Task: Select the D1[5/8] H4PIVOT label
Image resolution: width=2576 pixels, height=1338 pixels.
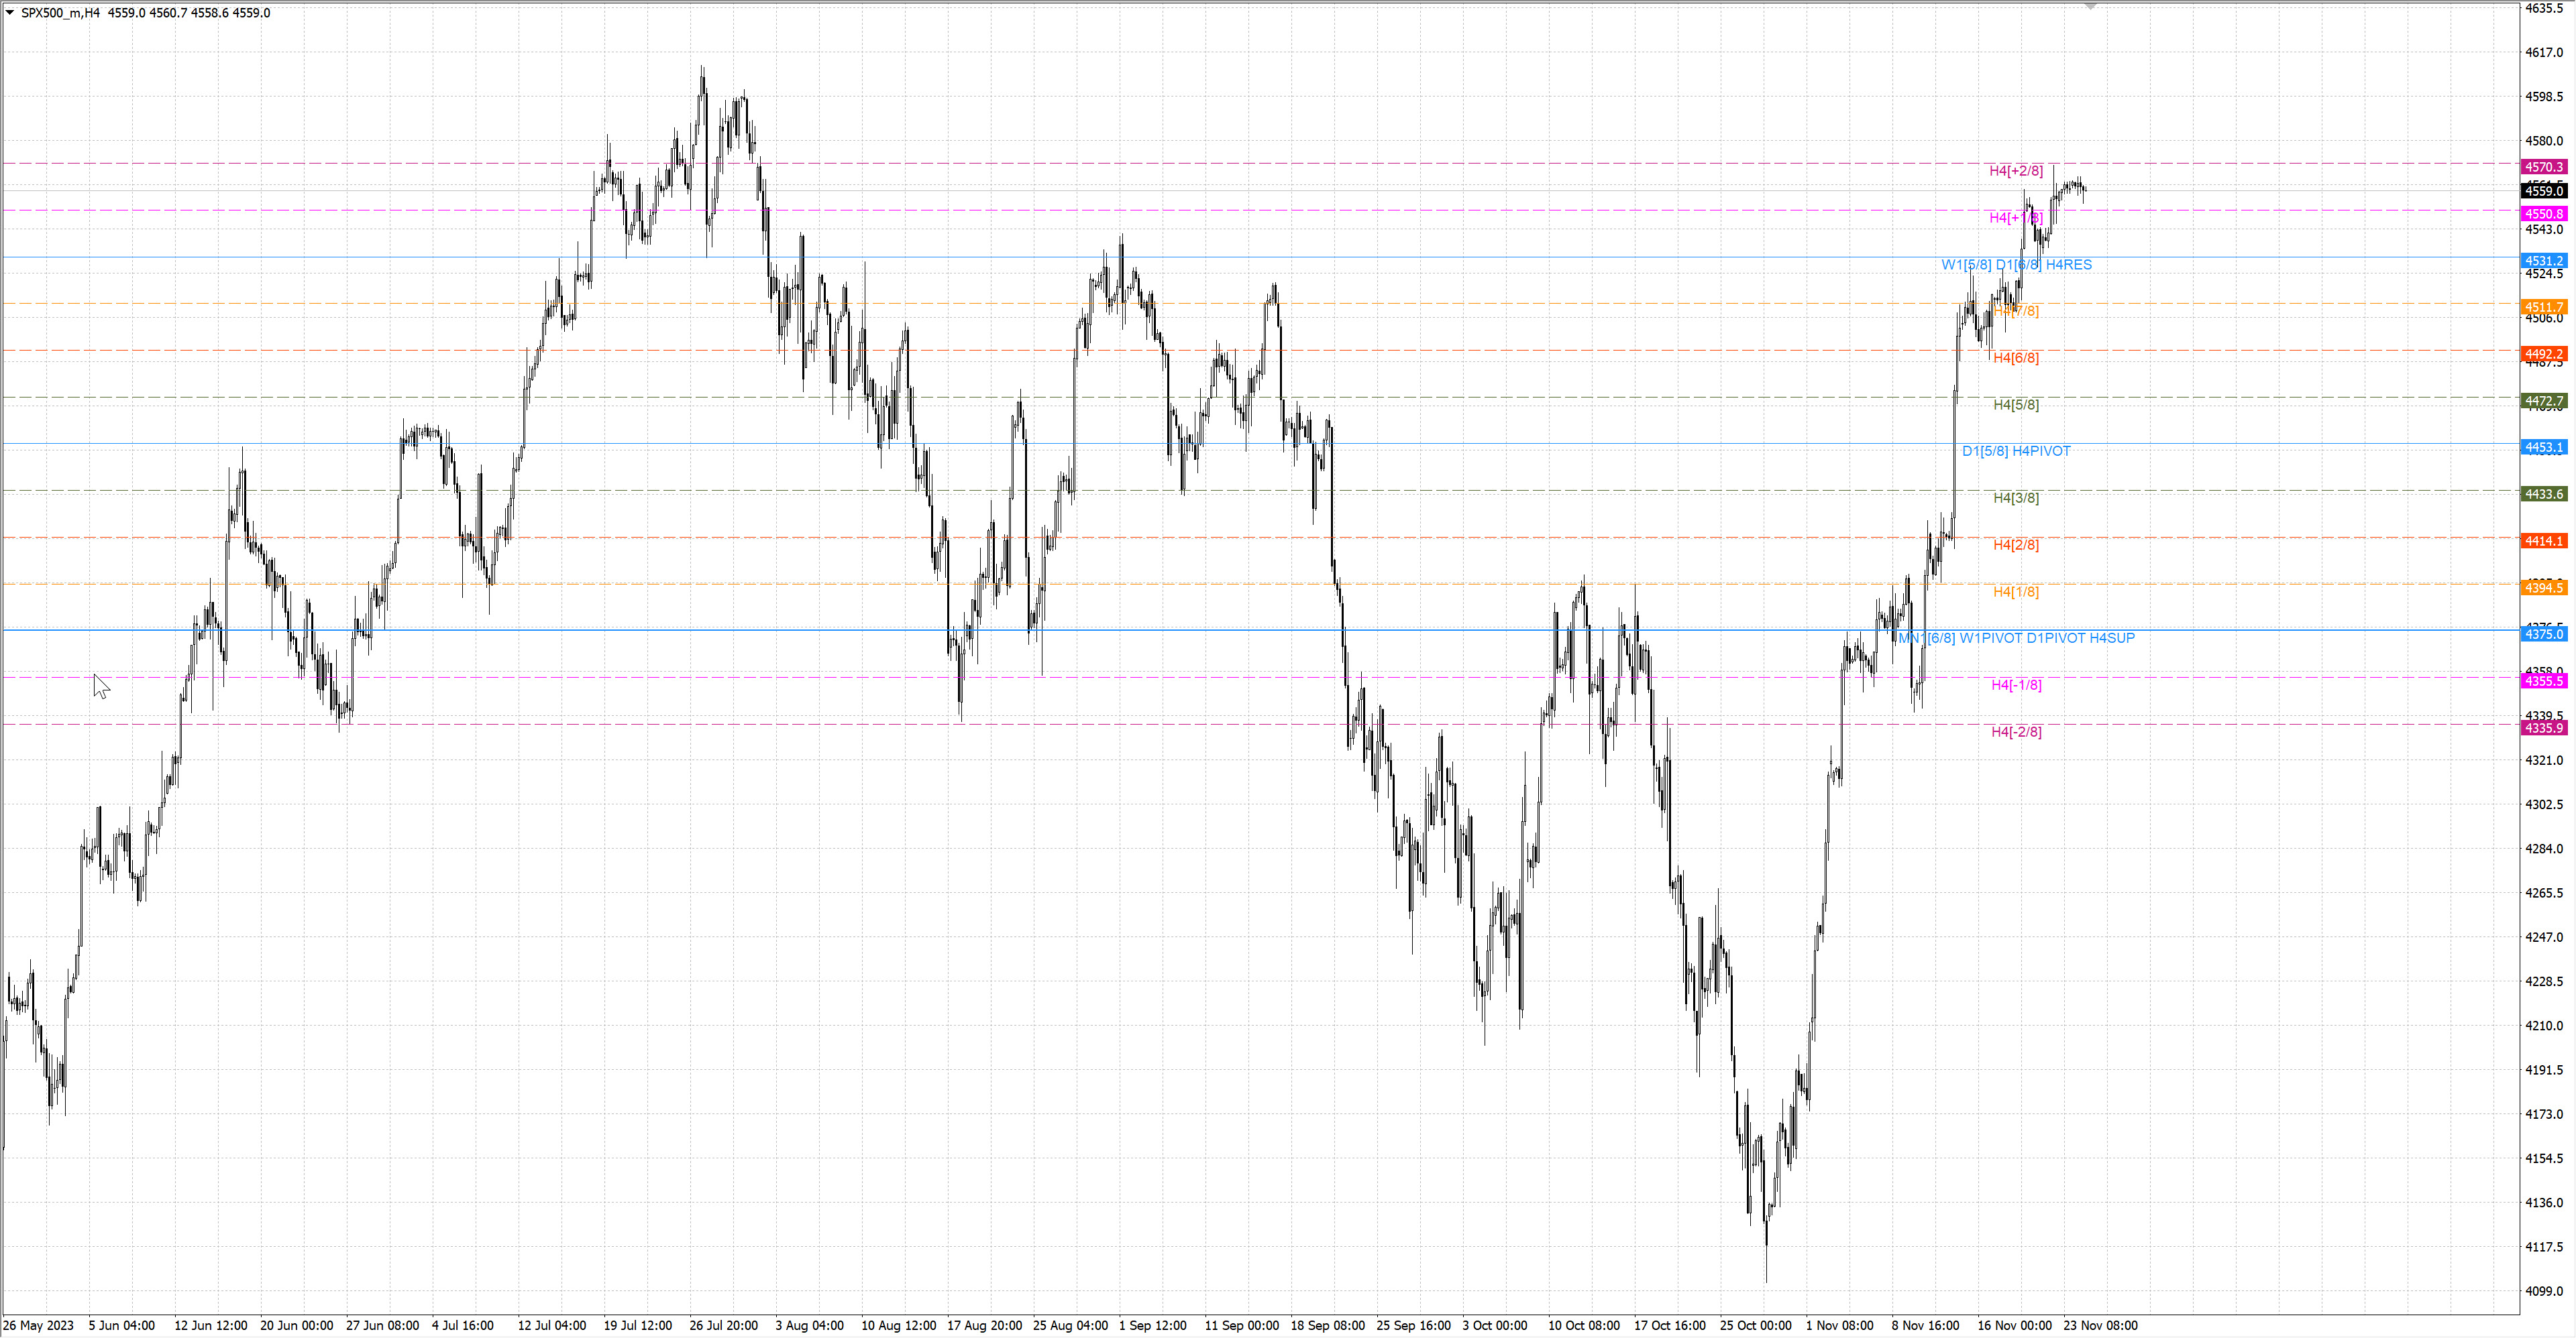Action: pos(2016,450)
